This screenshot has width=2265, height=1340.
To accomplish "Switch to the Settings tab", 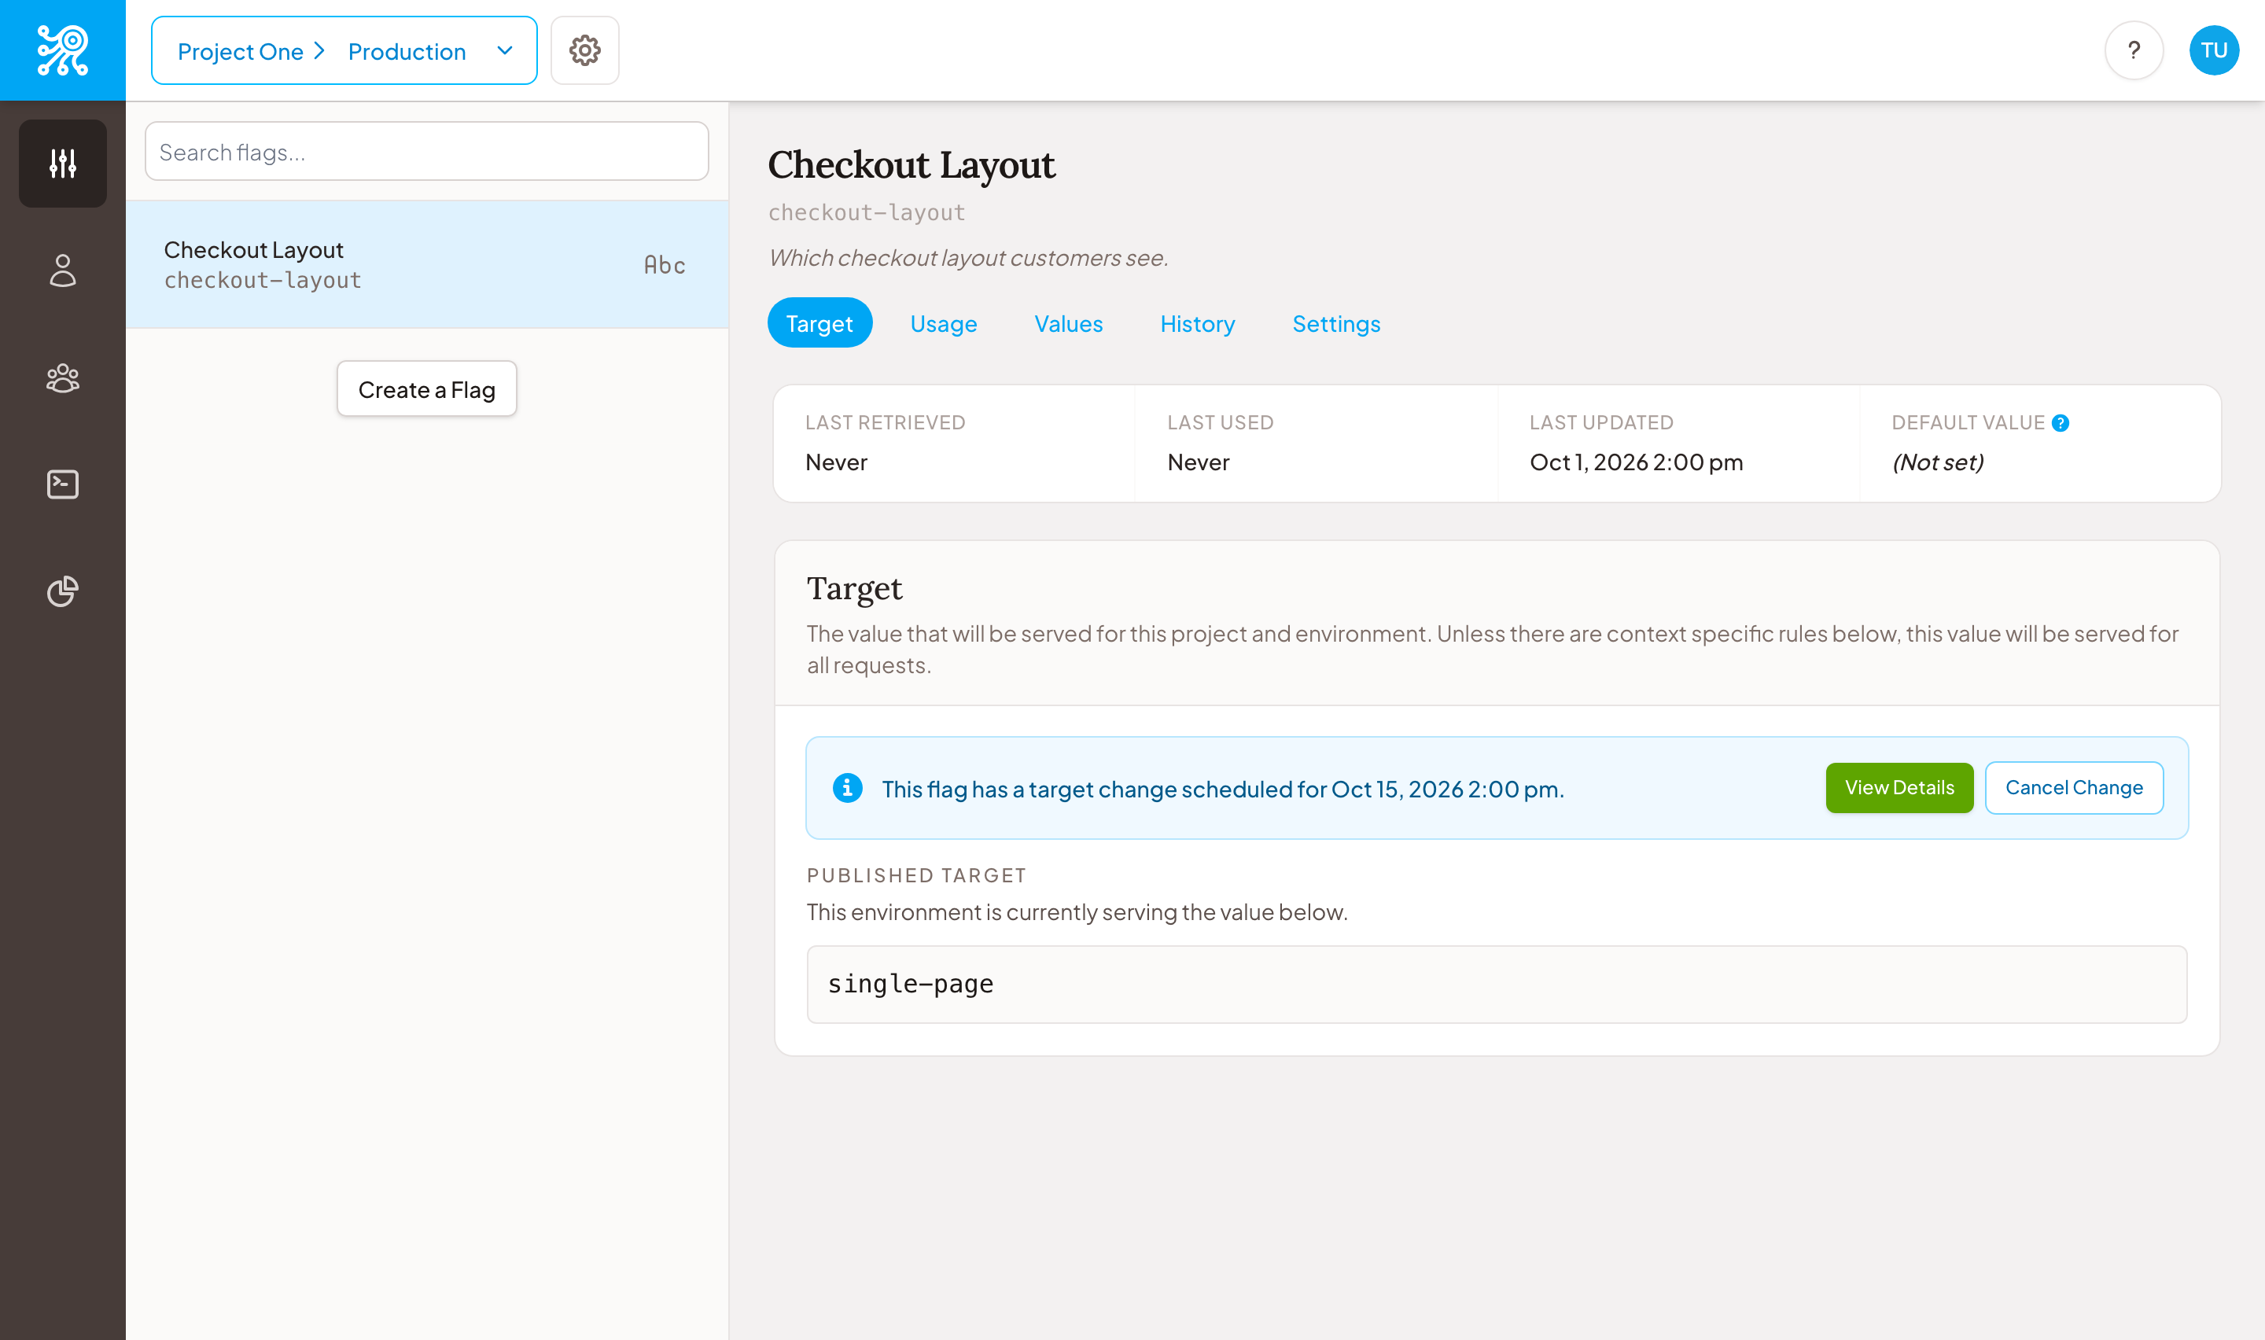I will point(1336,323).
